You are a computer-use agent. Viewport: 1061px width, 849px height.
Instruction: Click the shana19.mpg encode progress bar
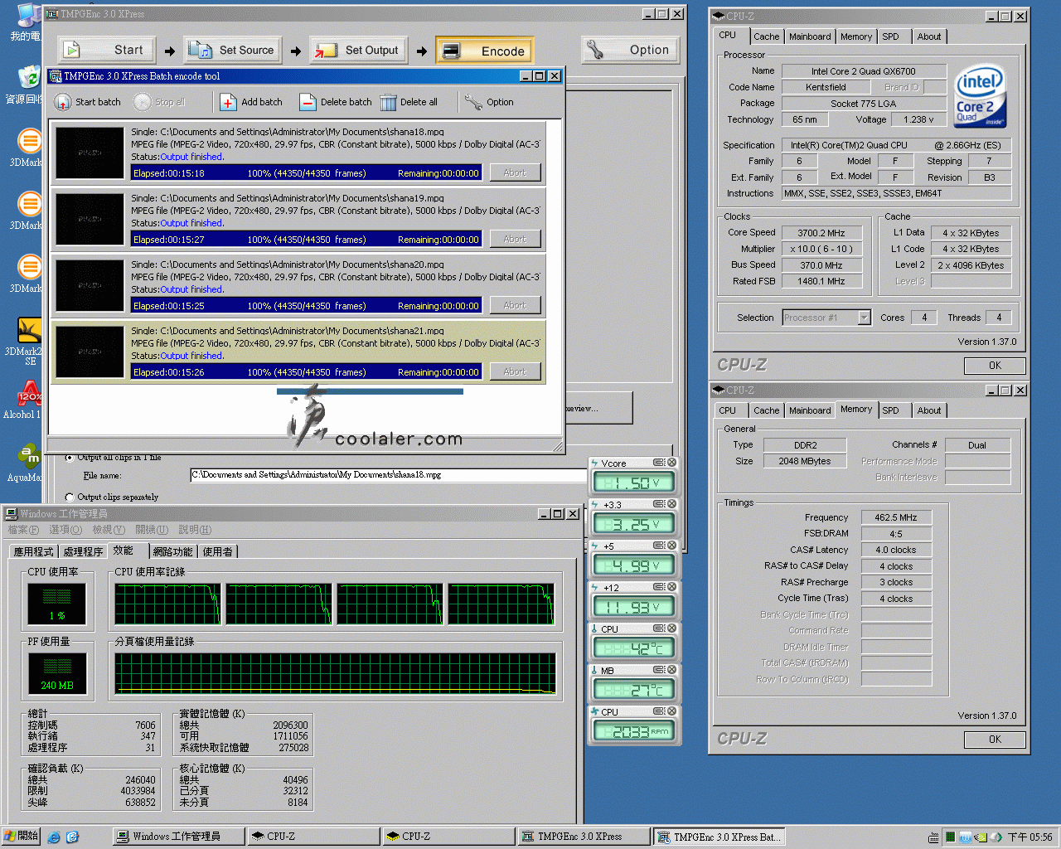coord(307,239)
